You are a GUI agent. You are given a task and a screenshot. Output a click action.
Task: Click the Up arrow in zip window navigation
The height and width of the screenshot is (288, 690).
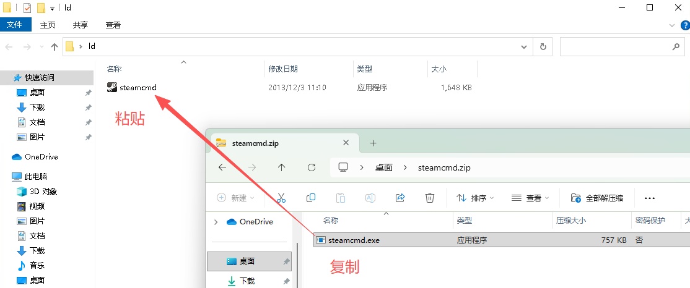tap(282, 167)
